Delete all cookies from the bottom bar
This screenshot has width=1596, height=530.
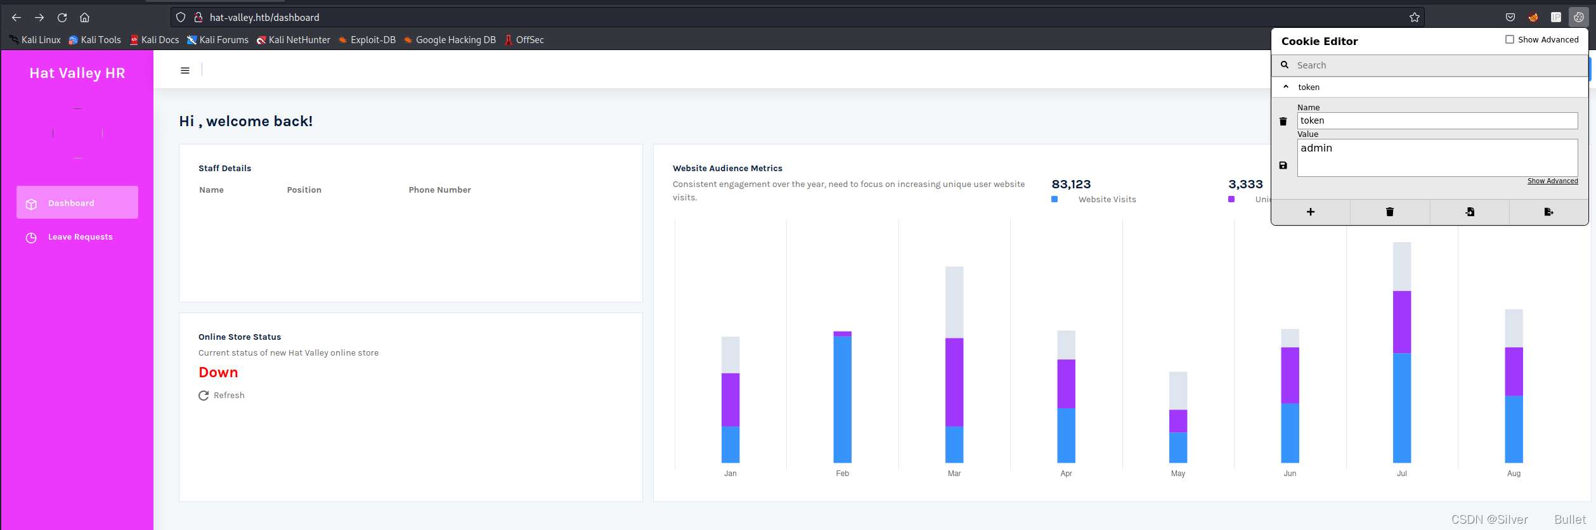pos(1390,212)
